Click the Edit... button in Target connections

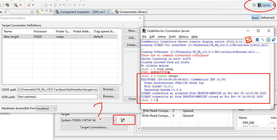132,38
